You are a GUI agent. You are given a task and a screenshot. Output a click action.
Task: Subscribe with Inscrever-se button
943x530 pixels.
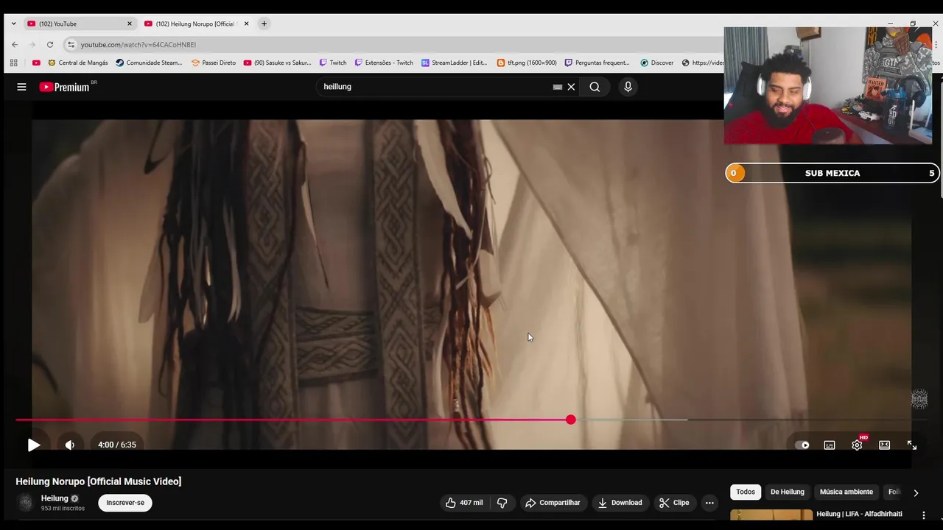click(x=125, y=503)
